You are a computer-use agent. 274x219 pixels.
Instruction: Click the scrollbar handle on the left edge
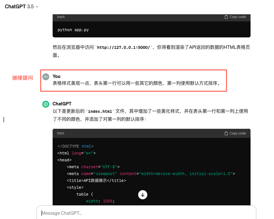[3, 120]
